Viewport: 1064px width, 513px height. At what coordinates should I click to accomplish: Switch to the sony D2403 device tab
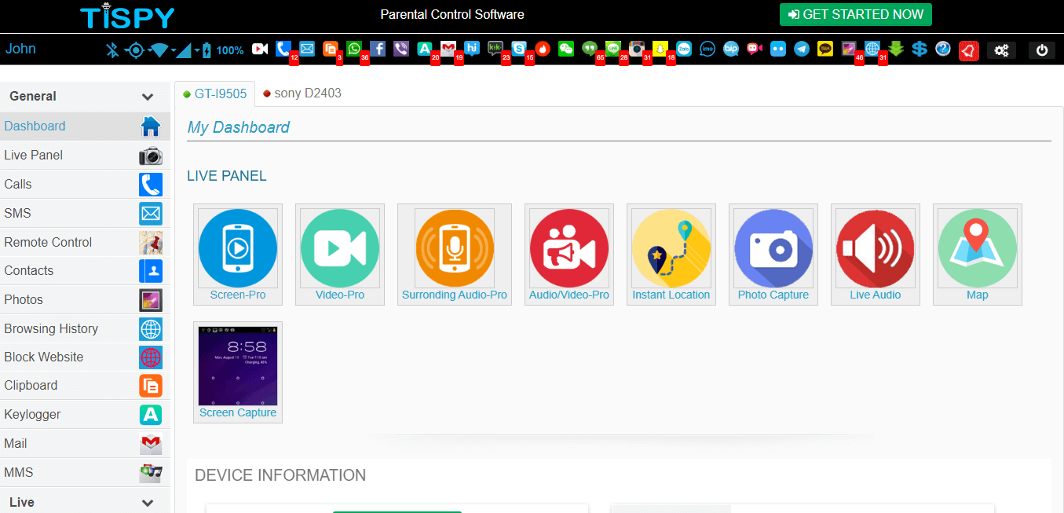pos(302,93)
